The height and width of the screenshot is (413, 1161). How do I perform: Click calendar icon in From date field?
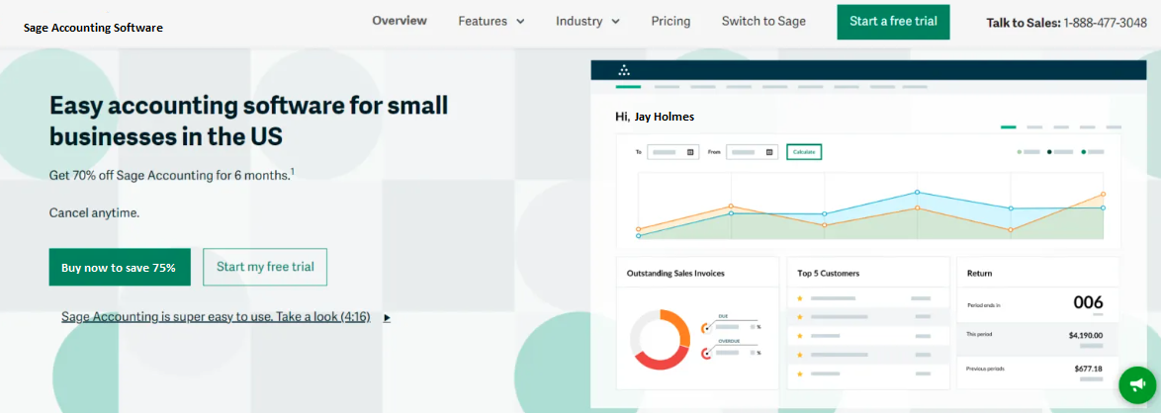(769, 152)
